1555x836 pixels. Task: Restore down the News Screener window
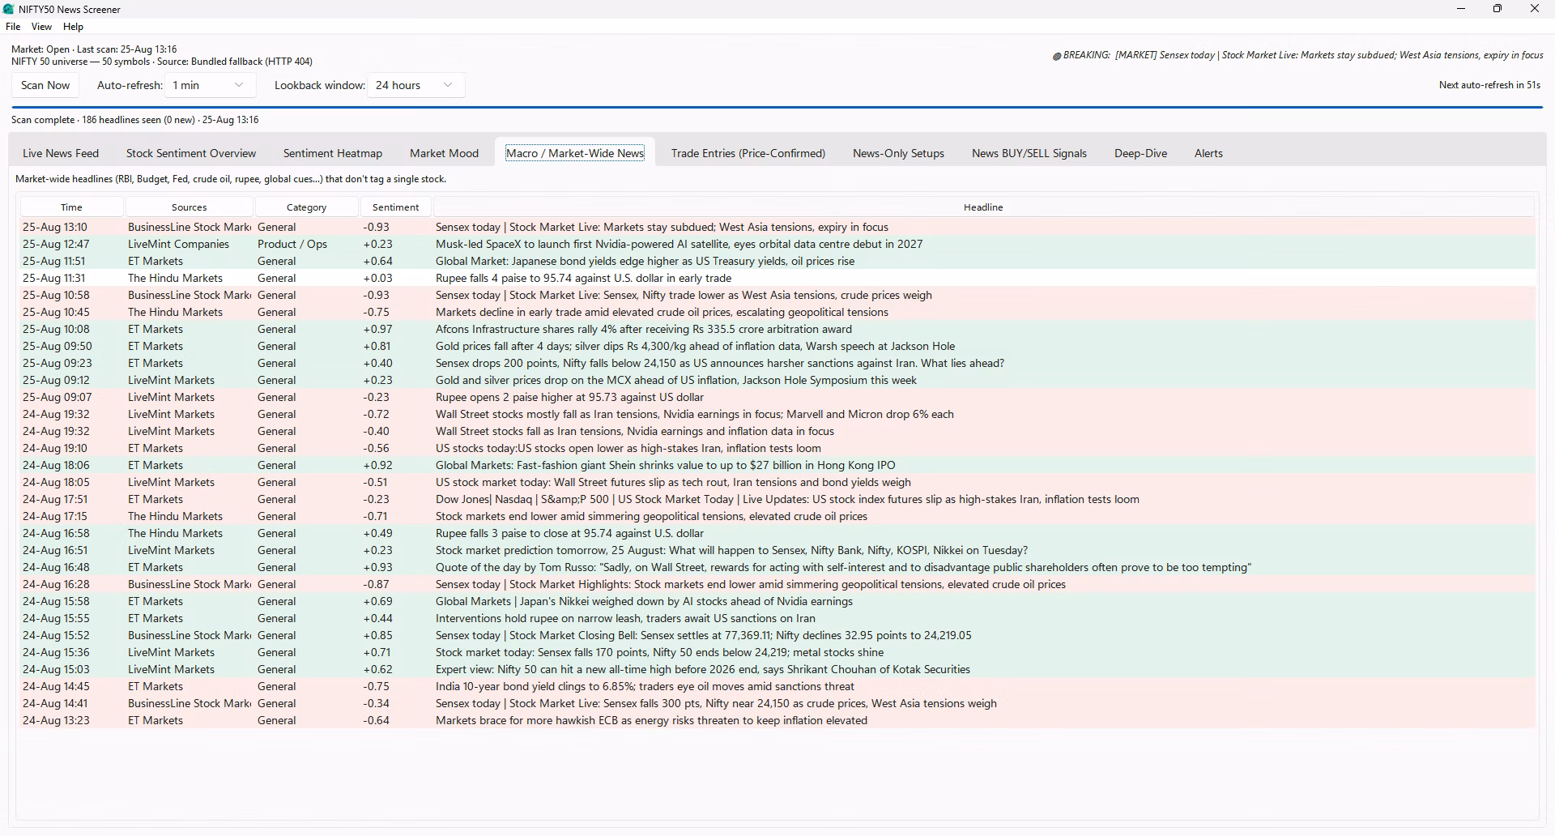1497,9
